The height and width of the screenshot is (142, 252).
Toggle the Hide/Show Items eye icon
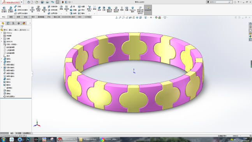point(151,18)
